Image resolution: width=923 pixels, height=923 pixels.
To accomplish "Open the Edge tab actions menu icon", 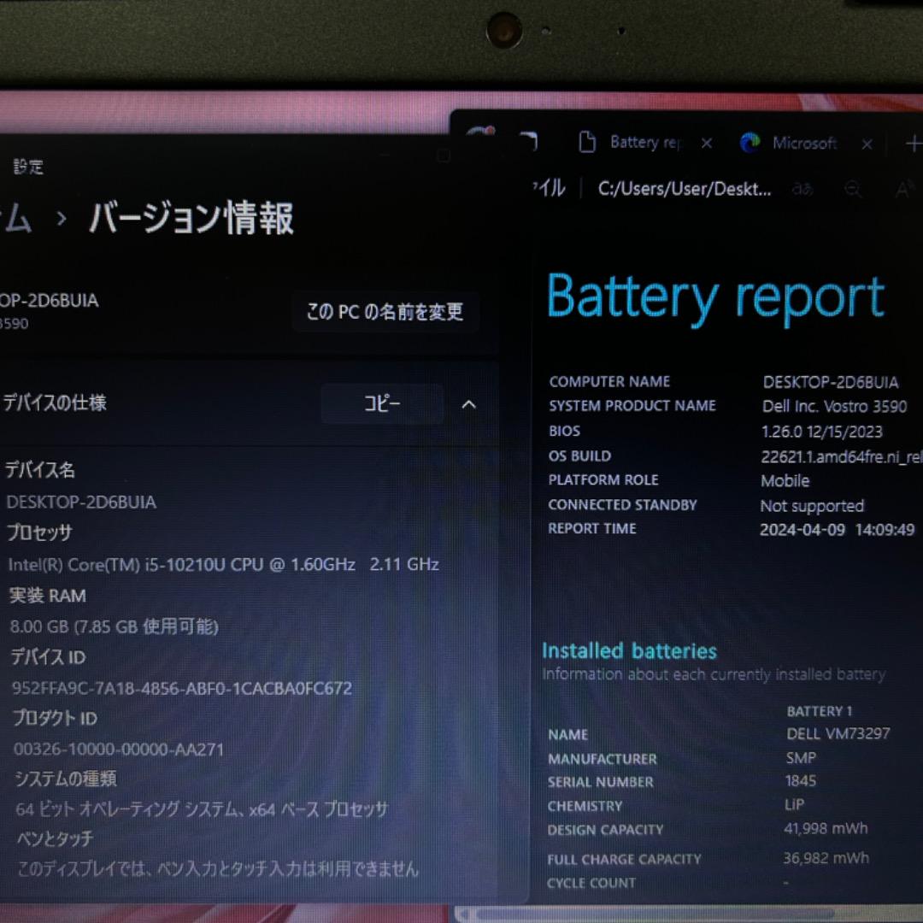I will click(x=529, y=141).
